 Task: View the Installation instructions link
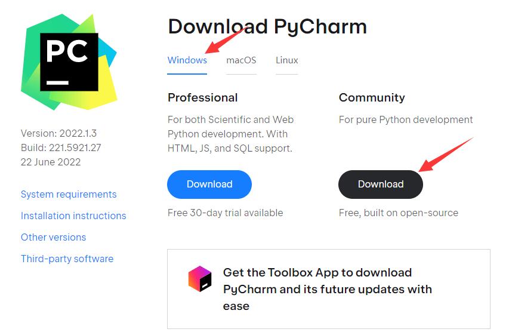click(x=73, y=216)
